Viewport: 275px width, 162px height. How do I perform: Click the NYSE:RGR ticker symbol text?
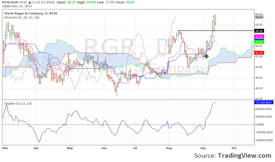pos(10,2)
